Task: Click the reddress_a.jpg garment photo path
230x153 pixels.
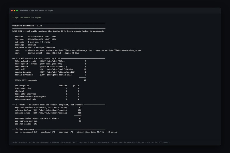Action: [x=74, y=50]
